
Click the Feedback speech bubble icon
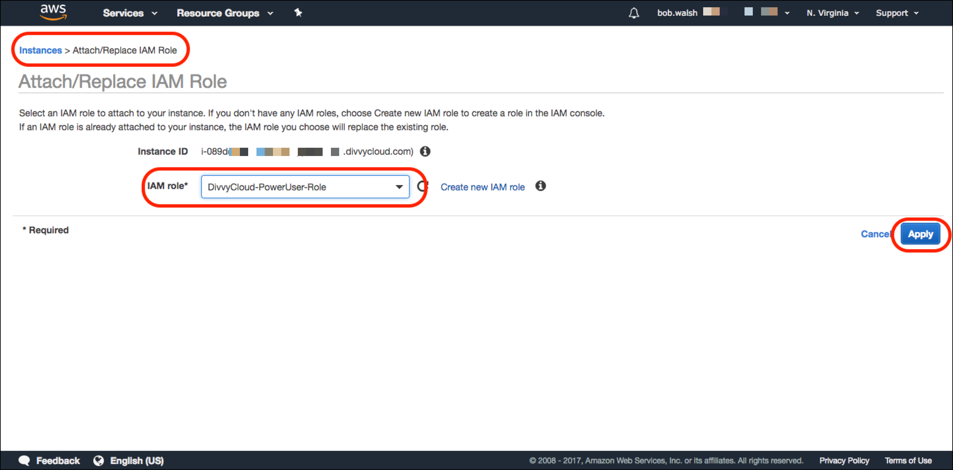point(24,460)
